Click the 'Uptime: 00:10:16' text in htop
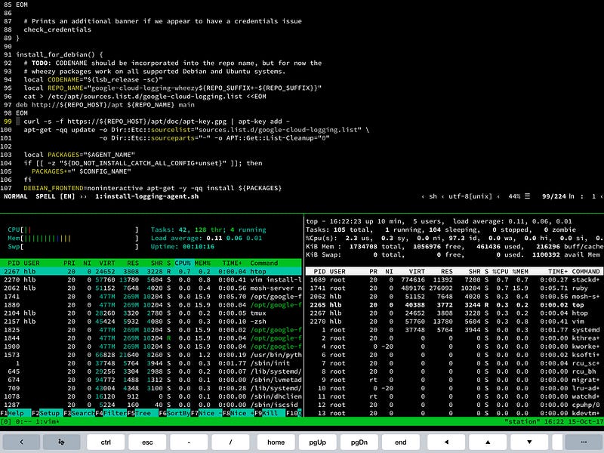This screenshot has width=604, height=453. pyautogui.click(x=182, y=247)
